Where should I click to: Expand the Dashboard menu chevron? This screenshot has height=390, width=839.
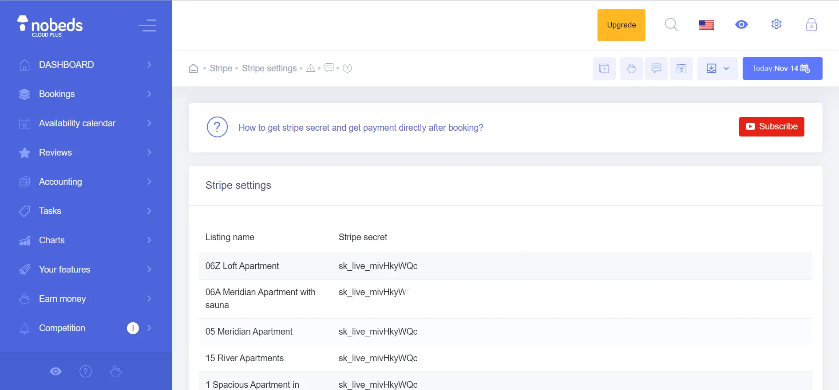pyautogui.click(x=149, y=65)
